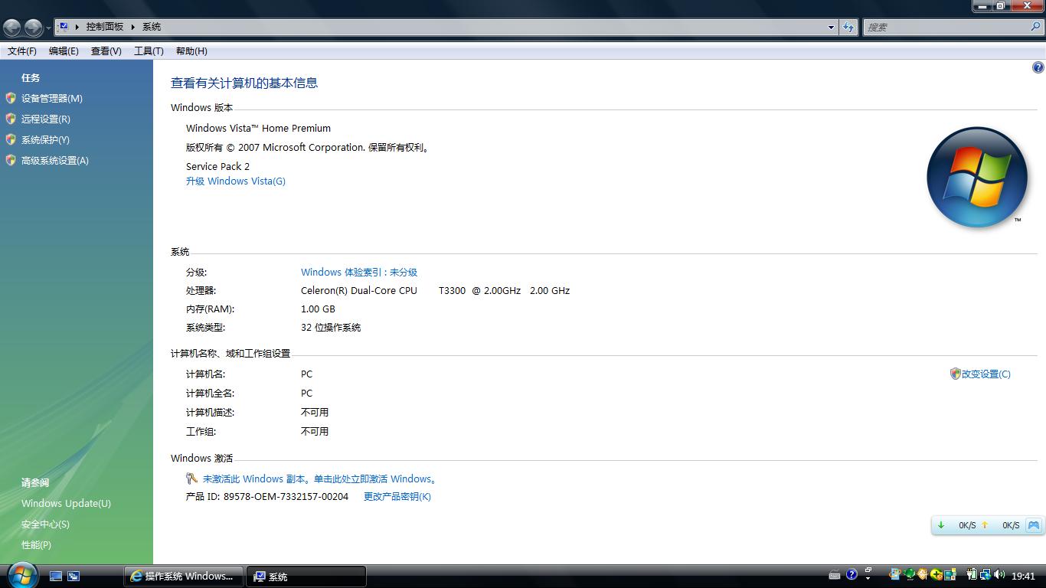Click the shield icon beside 改变设置
This screenshot has height=588, width=1046.
[955, 374]
